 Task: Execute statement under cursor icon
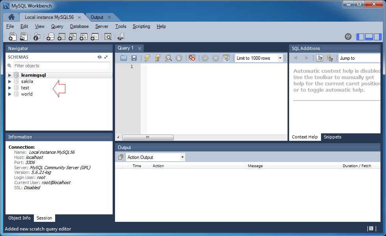point(158,58)
